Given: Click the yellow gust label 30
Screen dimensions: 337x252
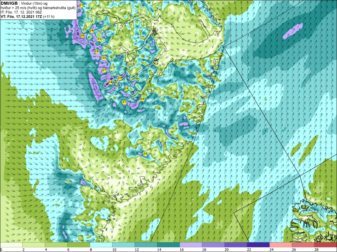Looking at the screenshot, I should (104, 58).
